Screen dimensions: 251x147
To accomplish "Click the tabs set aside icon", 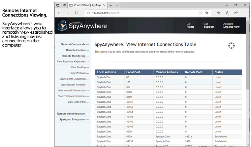I will click(58, 5).
